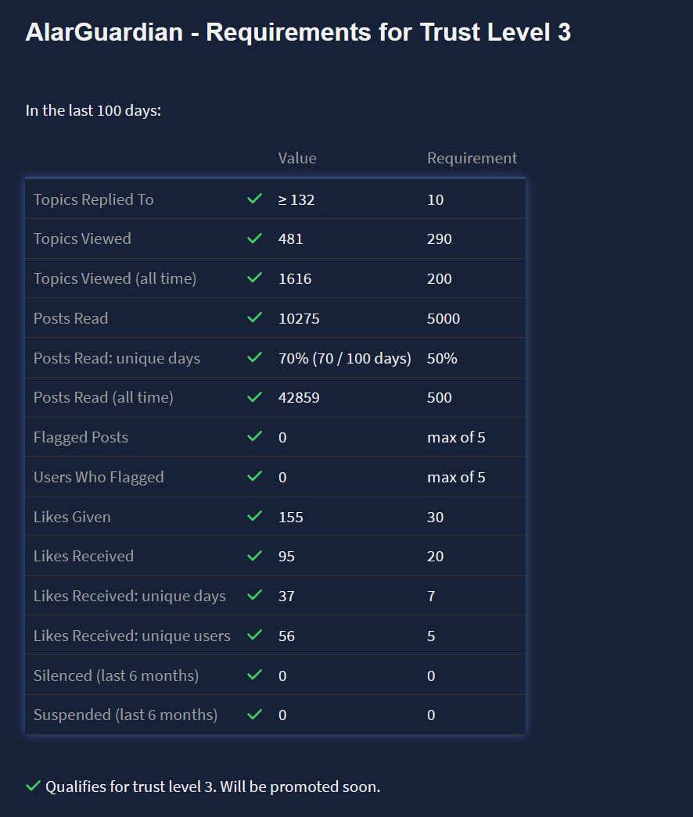The width and height of the screenshot is (693, 817).
Task: Click the Value column header
Action: pos(297,158)
